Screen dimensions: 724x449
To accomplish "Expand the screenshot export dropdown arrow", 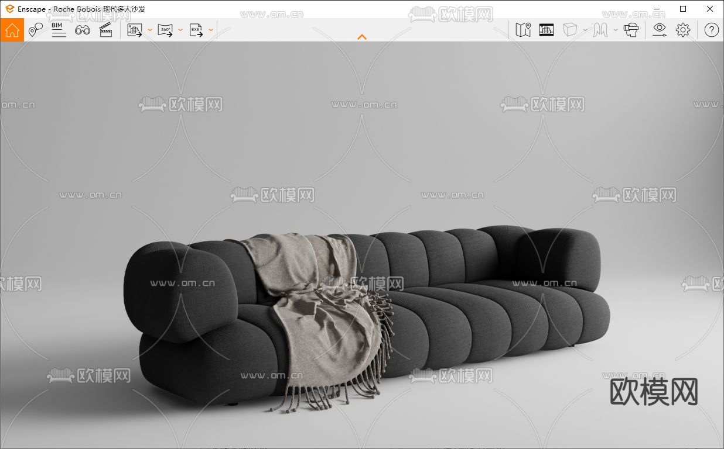I will tap(150, 30).
